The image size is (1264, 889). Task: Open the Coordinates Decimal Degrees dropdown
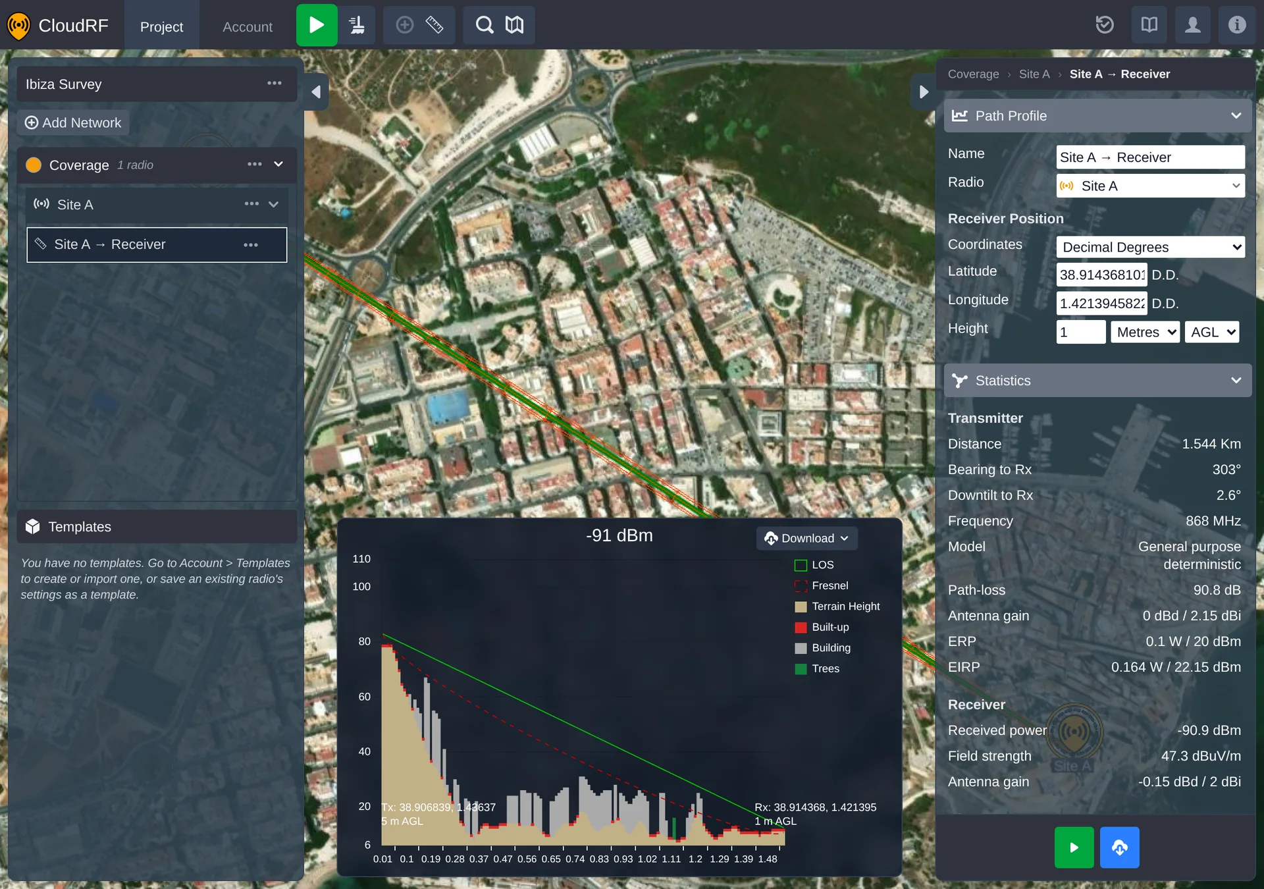[1150, 247]
